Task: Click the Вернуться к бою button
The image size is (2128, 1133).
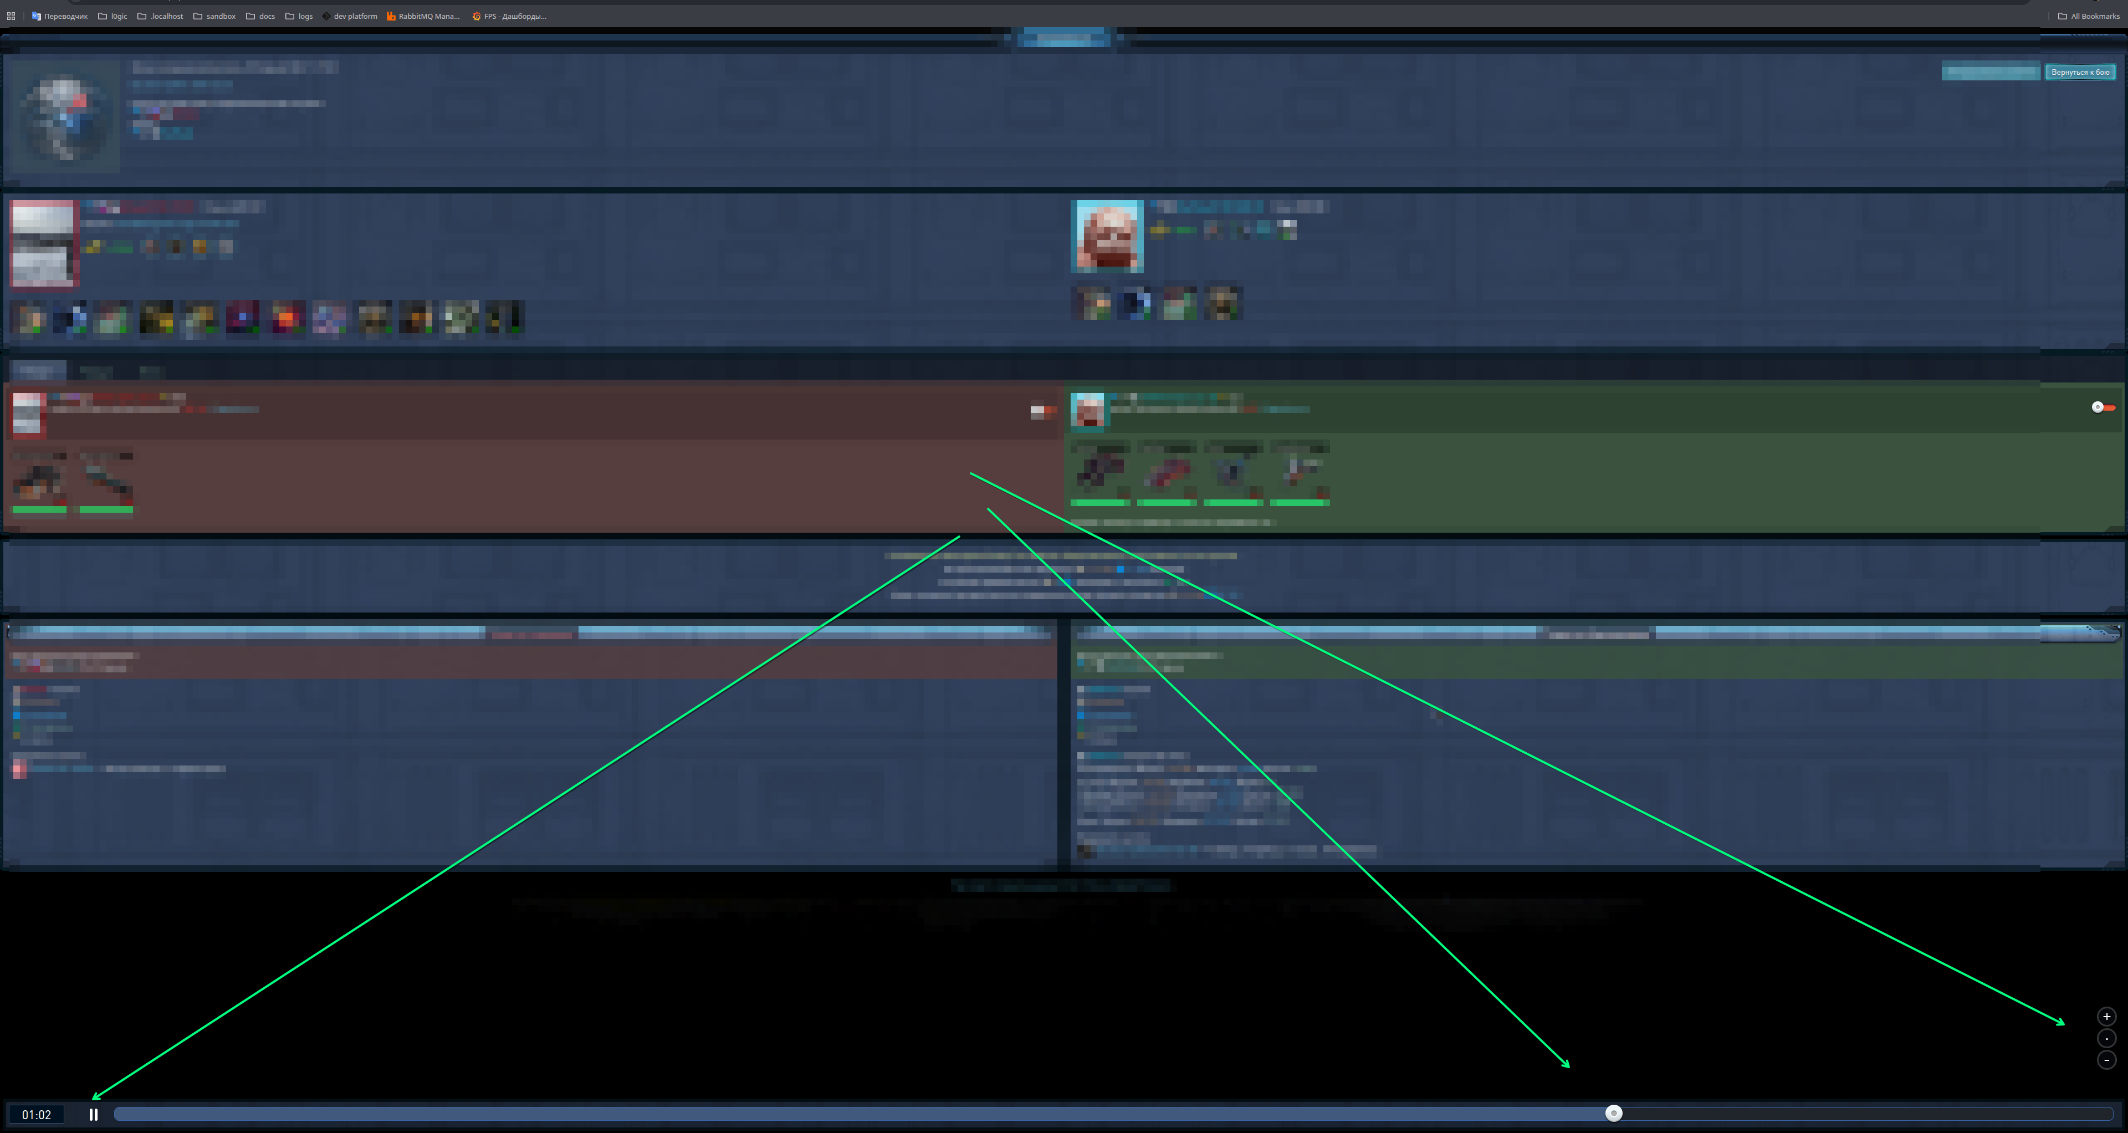Action: coord(2080,72)
